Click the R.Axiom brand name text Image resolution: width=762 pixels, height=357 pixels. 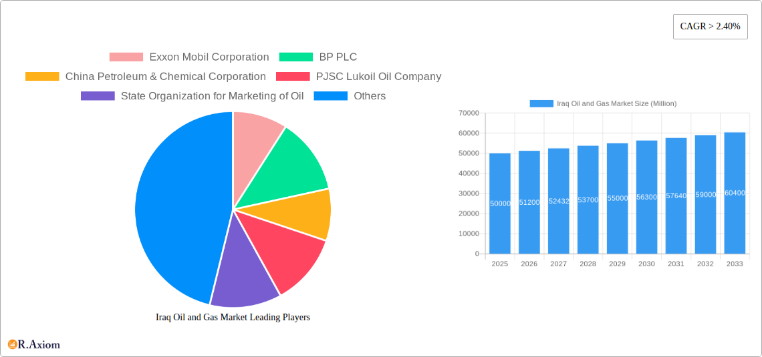tap(39, 344)
